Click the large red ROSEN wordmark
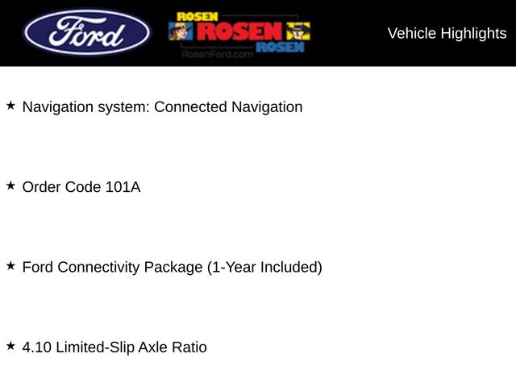Viewport: 516px width, 387px height. coord(239,31)
